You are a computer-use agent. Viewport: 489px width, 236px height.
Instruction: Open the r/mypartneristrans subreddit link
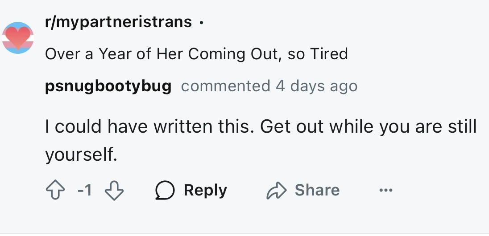[x=118, y=21]
